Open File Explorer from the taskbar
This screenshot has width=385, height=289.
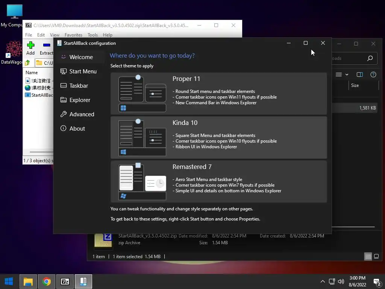28,281
